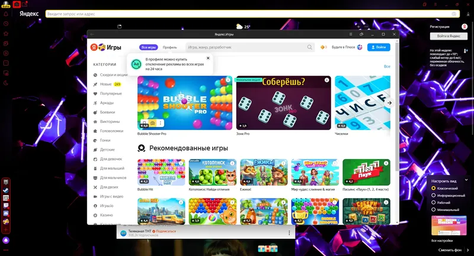The width and height of the screenshot is (474, 256).
Task: Open bookmarks star icon in sidebar
Action: point(6,34)
